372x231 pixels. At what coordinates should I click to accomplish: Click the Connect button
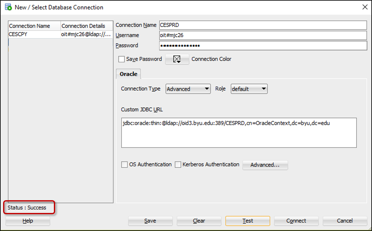click(x=296, y=221)
